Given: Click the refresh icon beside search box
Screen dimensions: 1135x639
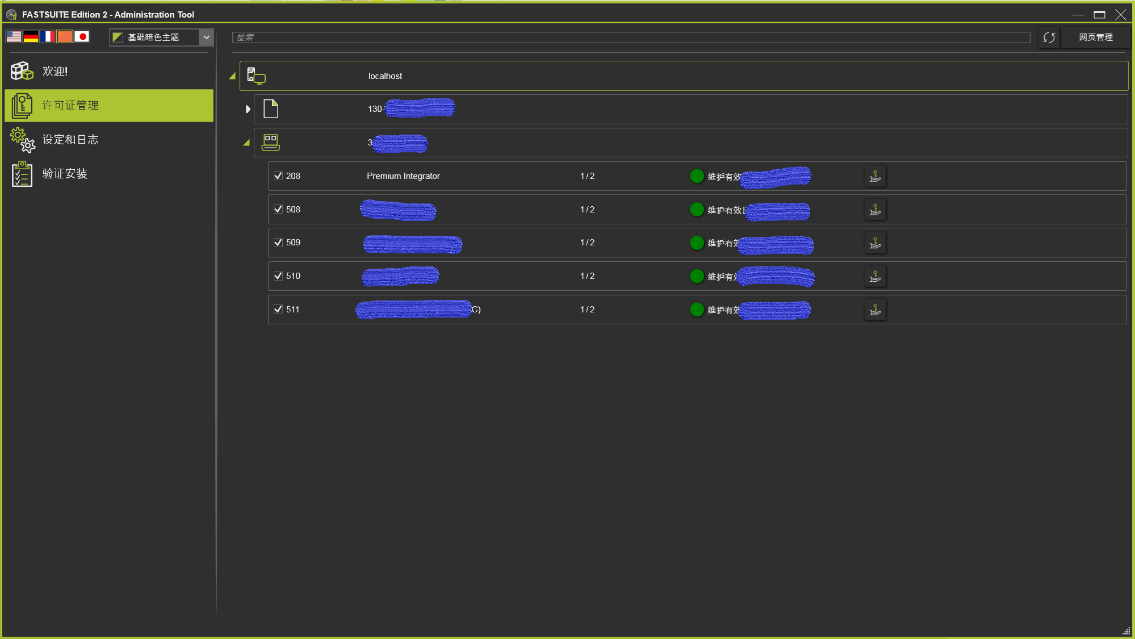Looking at the screenshot, I should pos(1049,37).
